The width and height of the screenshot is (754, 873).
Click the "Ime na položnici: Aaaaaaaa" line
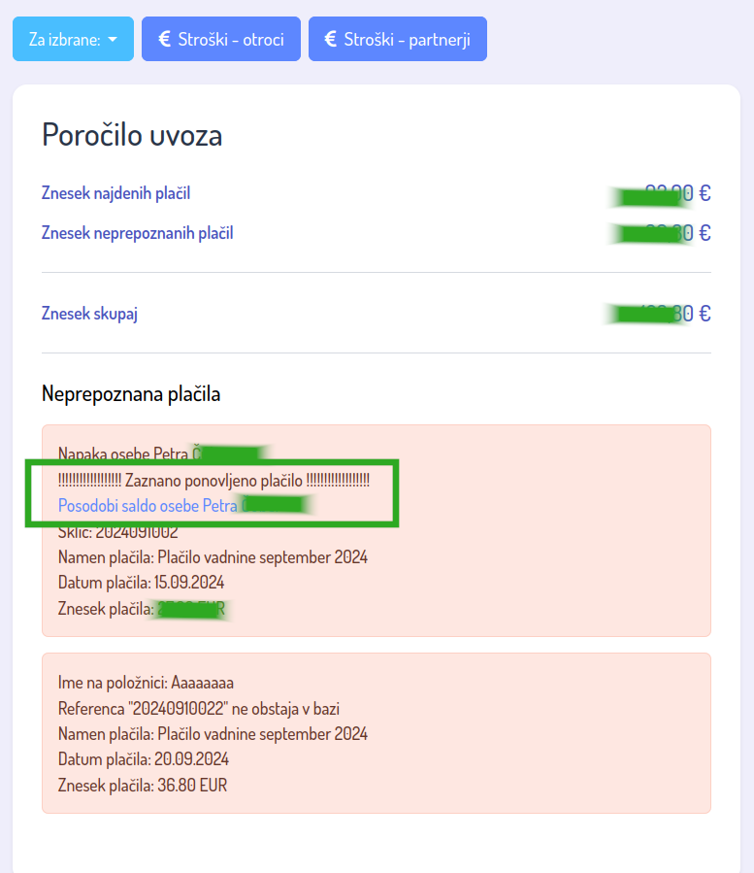tap(146, 683)
